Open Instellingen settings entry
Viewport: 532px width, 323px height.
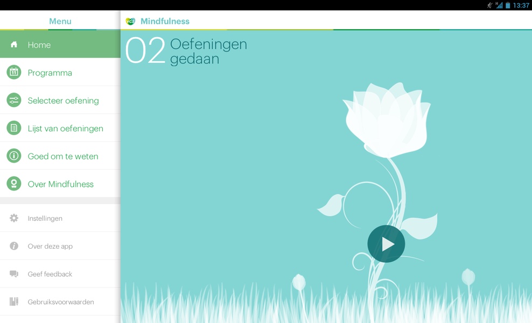[x=60, y=218]
